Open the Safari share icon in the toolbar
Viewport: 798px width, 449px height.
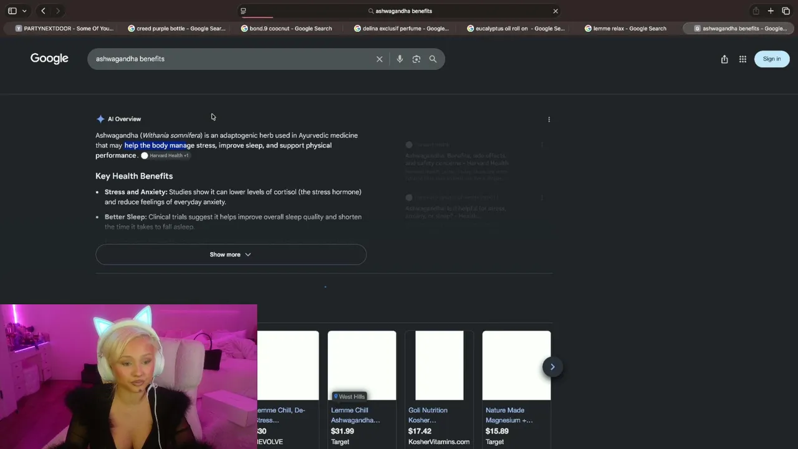point(756,11)
